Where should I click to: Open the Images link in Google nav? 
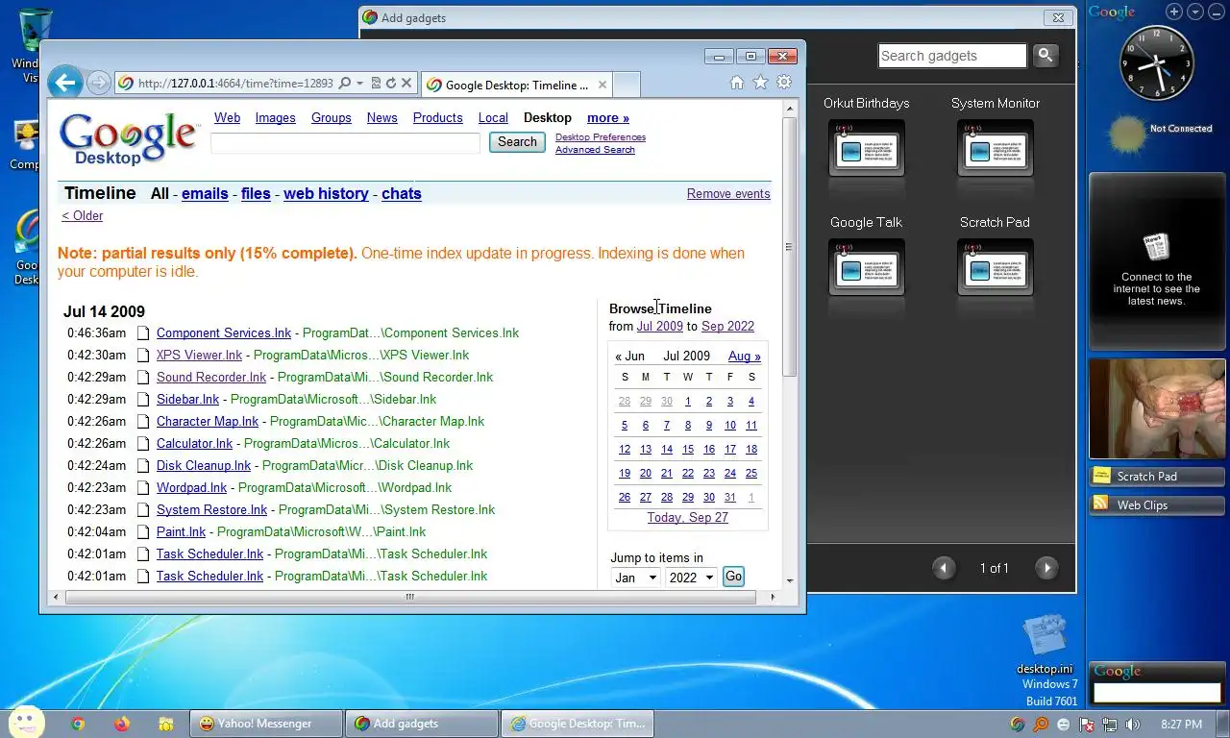coord(275,117)
